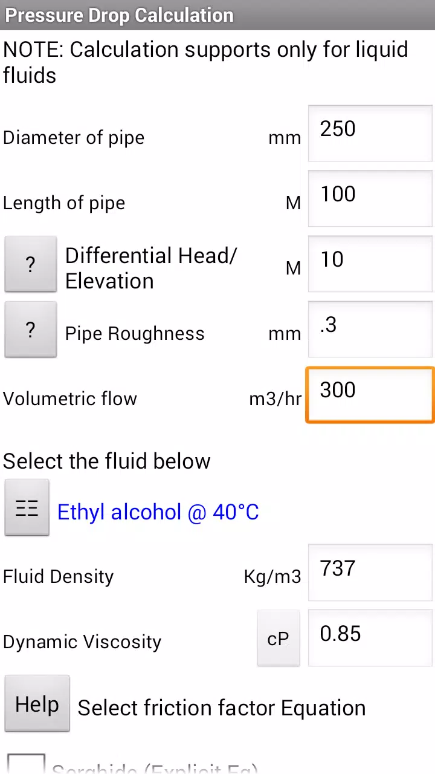Image resolution: width=435 pixels, height=774 pixels.
Task: Open Help for friction factor equation
Action: pyautogui.click(x=37, y=704)
